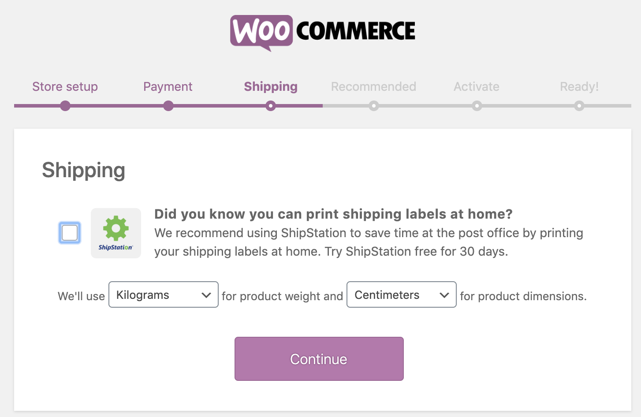Click the Recommended step progress dot
Image resolution: width=641 pixels, height=417 pixels.
(x=374, y=106)
